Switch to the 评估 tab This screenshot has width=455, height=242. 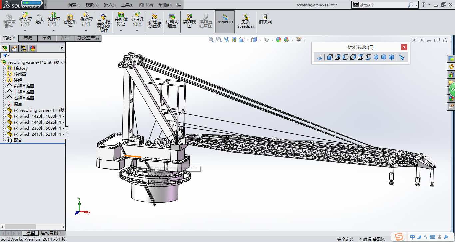point(65,38)
